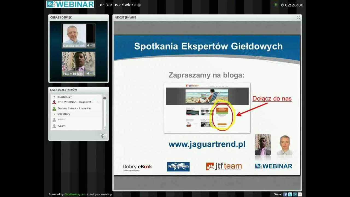Click 'Spotkania Ekspertów Giełdowych' slide title
The height and width of the screenshot is (197, 350).
208,46
